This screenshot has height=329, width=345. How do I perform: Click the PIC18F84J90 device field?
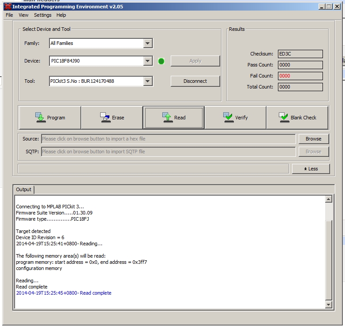pos(101,61)
